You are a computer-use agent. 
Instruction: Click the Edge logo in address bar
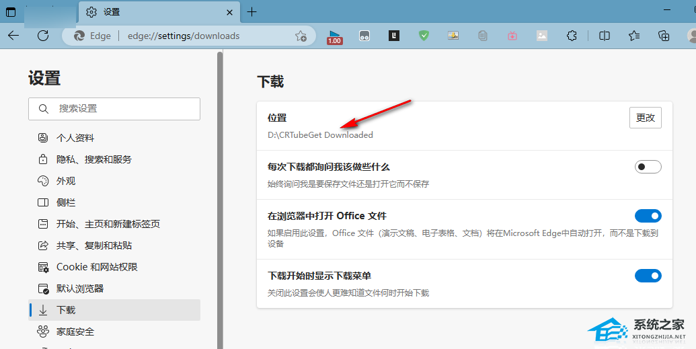tap(79, 36)
